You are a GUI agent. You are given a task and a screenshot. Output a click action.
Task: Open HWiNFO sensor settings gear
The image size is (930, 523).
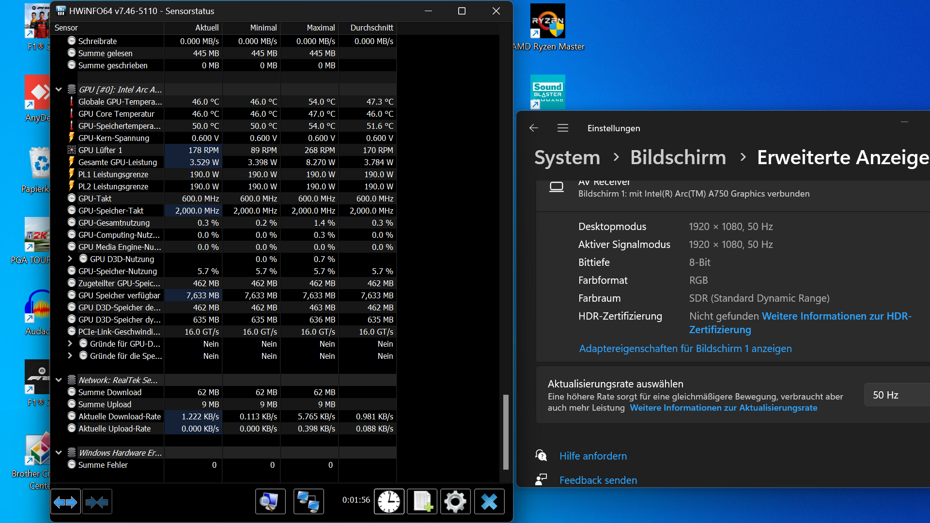click(455, 502)
